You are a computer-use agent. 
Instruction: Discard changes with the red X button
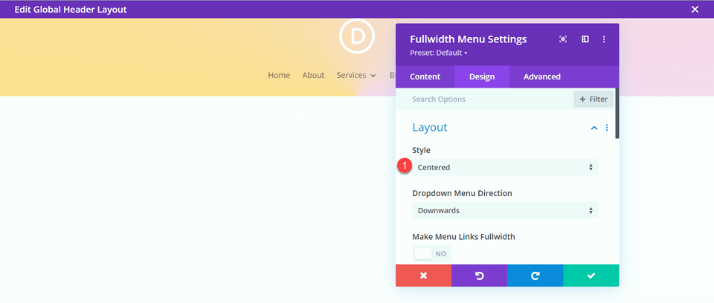423,276
